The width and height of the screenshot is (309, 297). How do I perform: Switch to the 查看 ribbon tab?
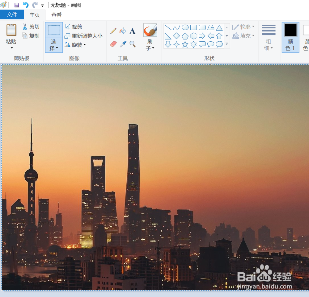click(56, 14)
